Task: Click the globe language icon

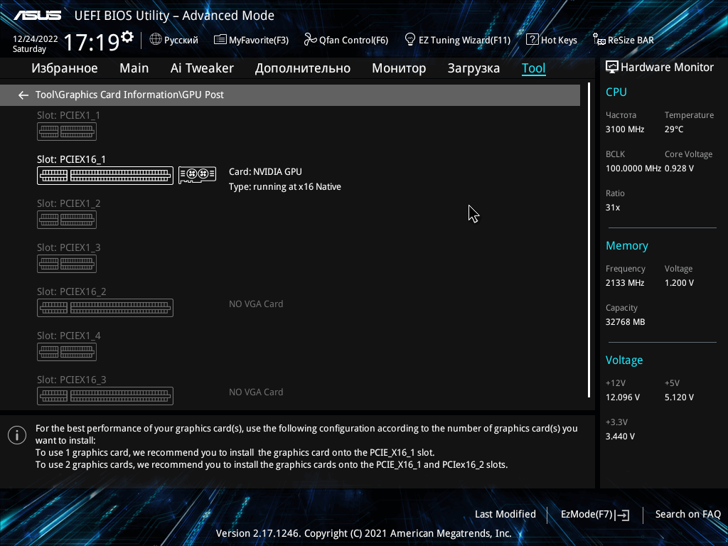Action: pyautogui.click(x=156, y=40)
